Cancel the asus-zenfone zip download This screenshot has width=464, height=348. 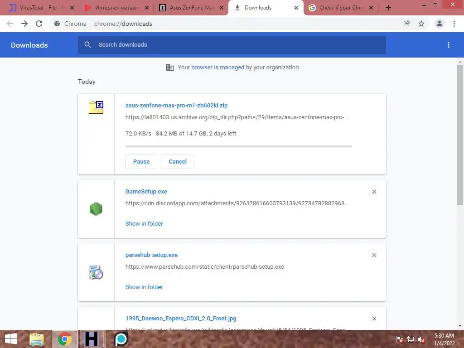(x=178, y=162)
